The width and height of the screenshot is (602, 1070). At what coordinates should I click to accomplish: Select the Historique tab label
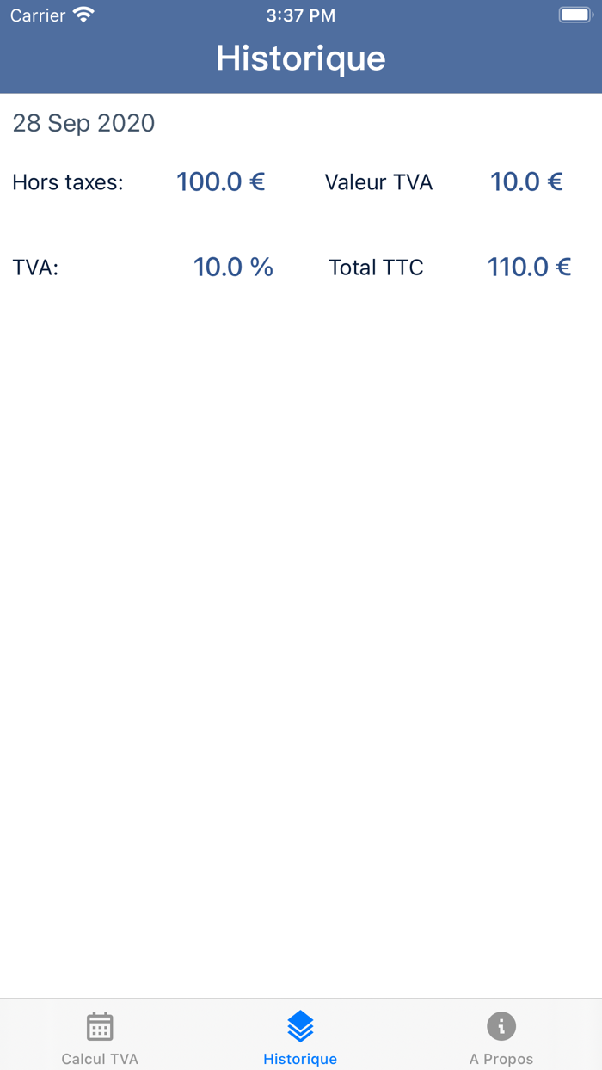pyautogui.click(x=300, y=1059)
